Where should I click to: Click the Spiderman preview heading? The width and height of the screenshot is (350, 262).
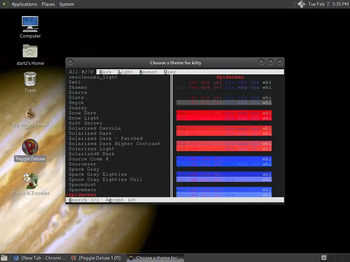(x=230, y=77)
